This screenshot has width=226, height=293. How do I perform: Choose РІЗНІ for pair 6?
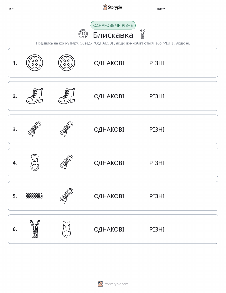tap(157, 229)
